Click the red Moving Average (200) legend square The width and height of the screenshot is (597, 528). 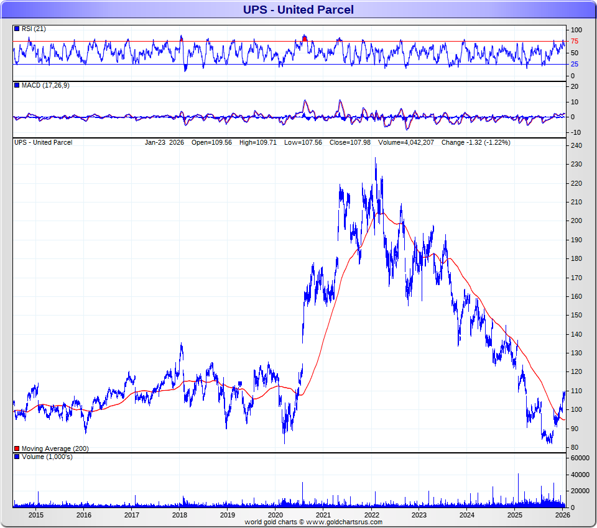(x=17, y=448)
